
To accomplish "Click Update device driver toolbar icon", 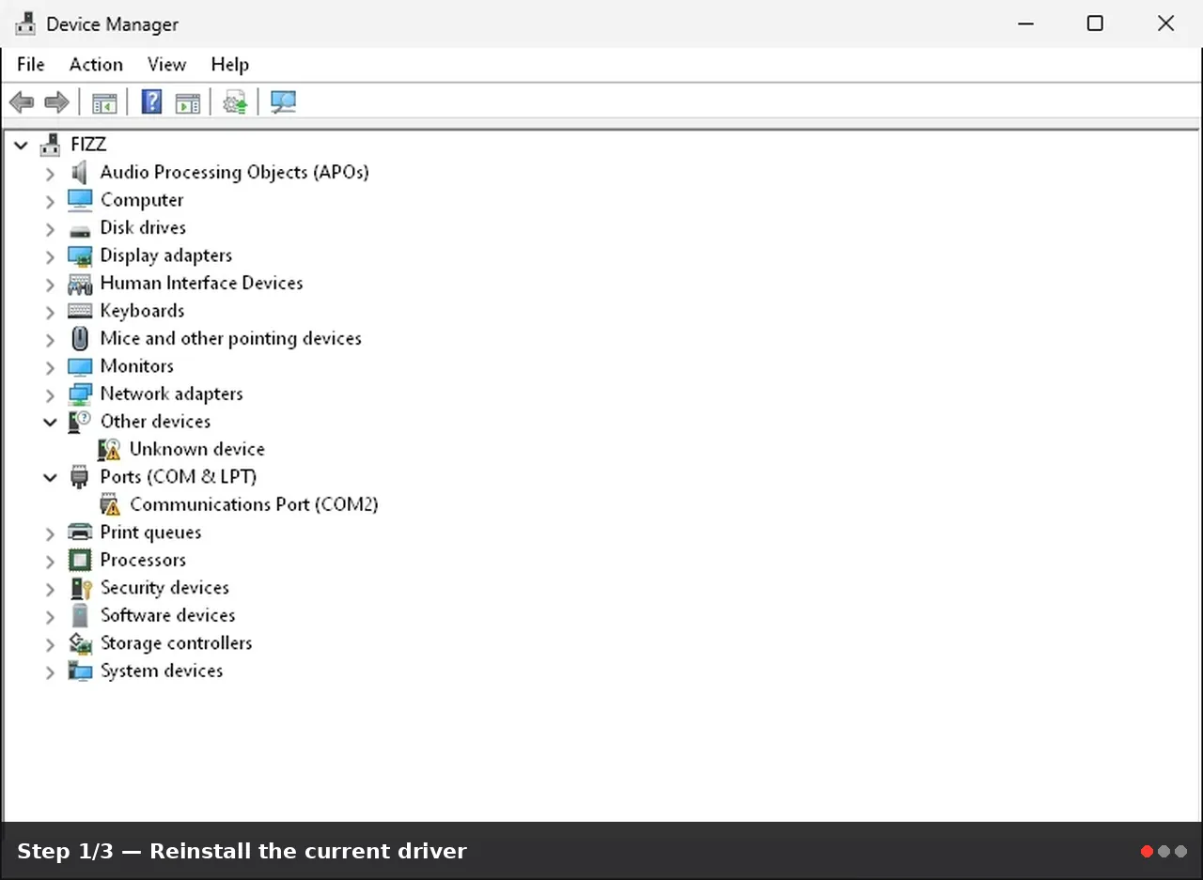I will 235,101.
